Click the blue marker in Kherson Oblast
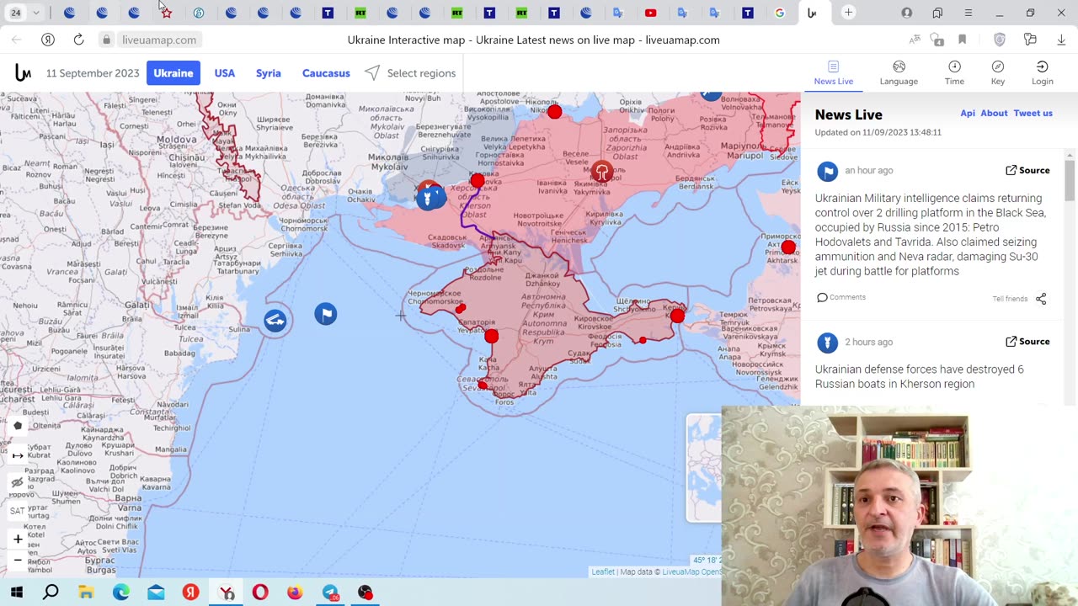 coord(429,198)
